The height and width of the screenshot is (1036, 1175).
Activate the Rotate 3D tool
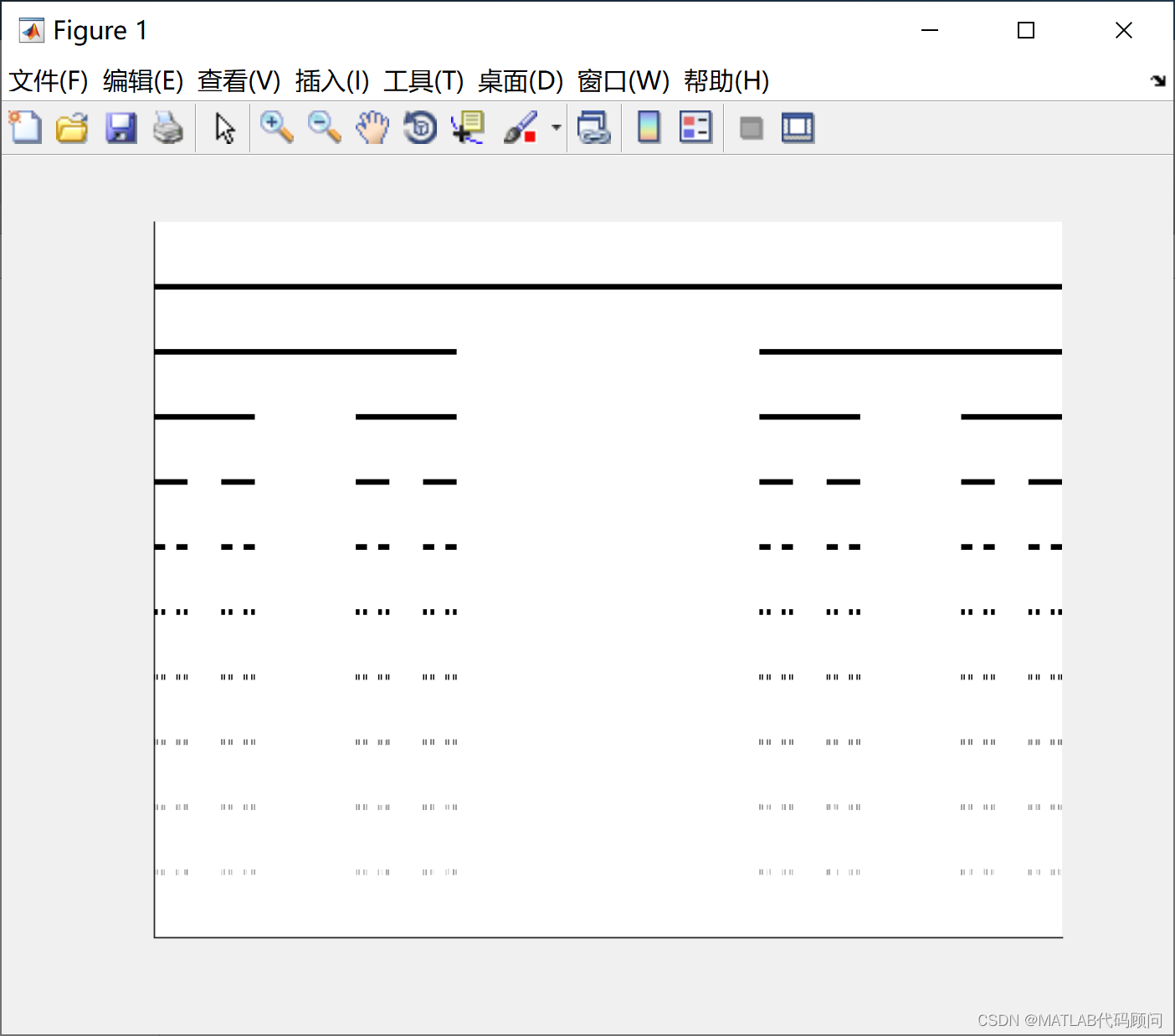[419, 127]
